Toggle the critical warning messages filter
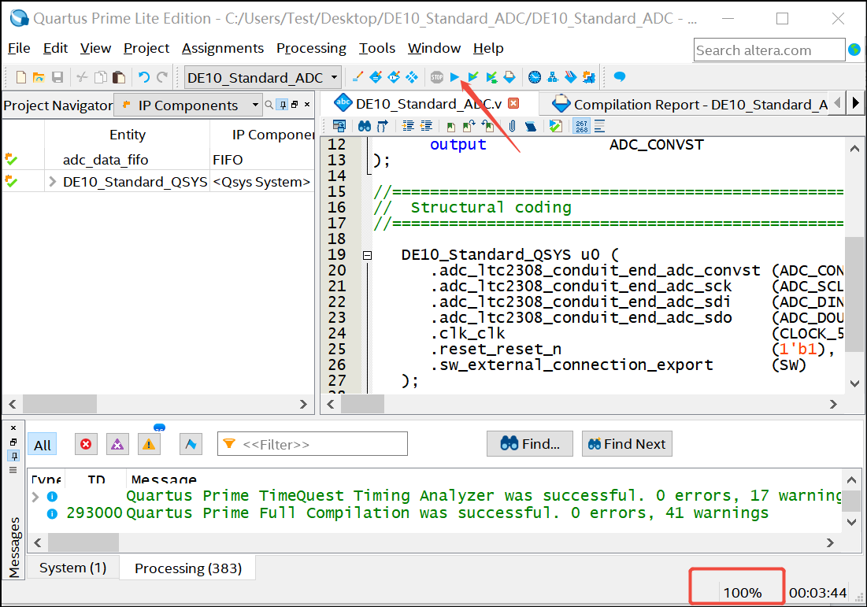The image size is (867, 607). (117, 445)
